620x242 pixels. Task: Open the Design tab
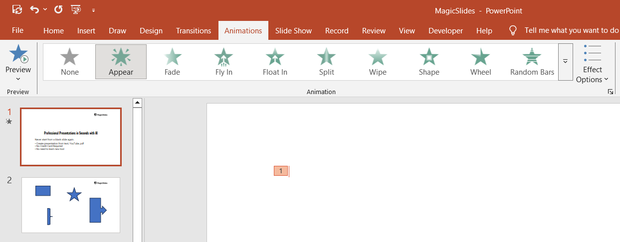[151, 30]
